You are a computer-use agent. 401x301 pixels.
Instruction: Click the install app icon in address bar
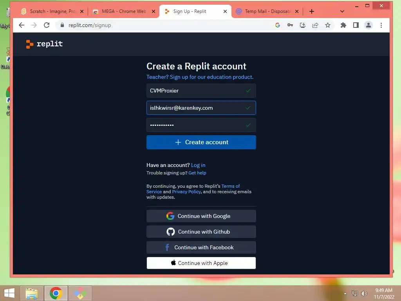click(x=303, y=25)
